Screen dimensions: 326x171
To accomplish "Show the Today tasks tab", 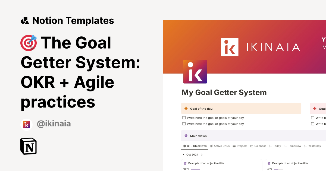I will 275,146.
